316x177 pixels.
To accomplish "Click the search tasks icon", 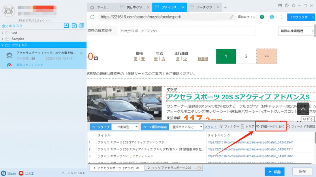I will 82,26.
